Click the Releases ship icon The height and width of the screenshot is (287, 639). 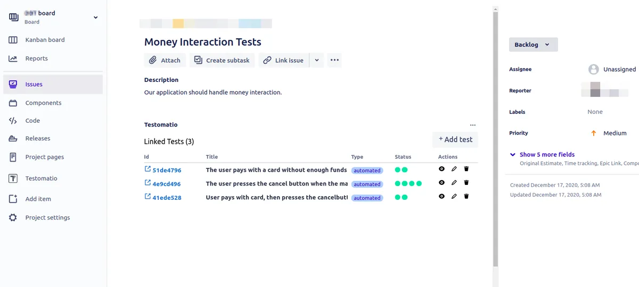(x=13, y=139)
